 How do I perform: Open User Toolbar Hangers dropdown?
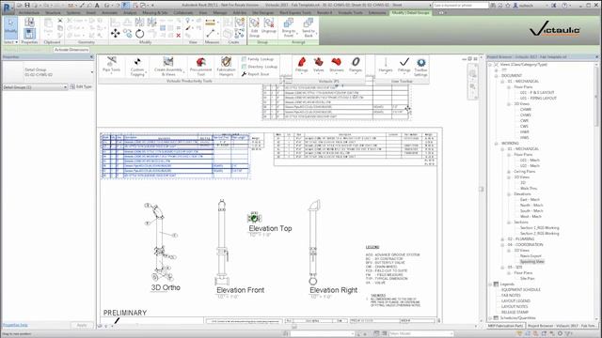[x=386, y=65]
